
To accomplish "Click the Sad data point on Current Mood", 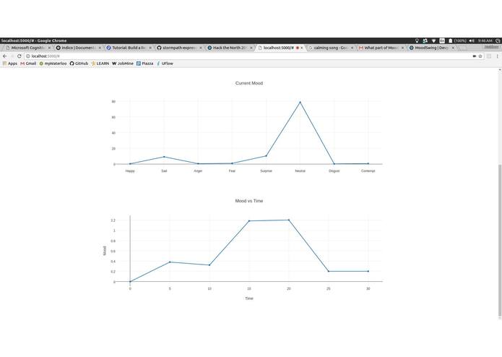I will coord(164,157).
